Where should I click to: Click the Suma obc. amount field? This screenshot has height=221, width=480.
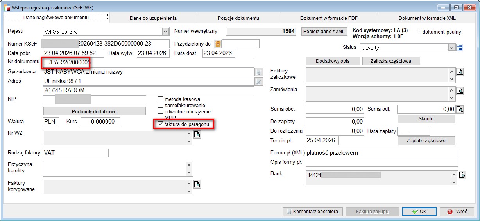tap(335, 109)
